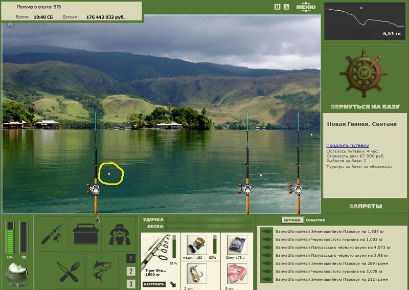
Task: Select the meat bait thumbnail 8 шт.
Action: [237, 274]
